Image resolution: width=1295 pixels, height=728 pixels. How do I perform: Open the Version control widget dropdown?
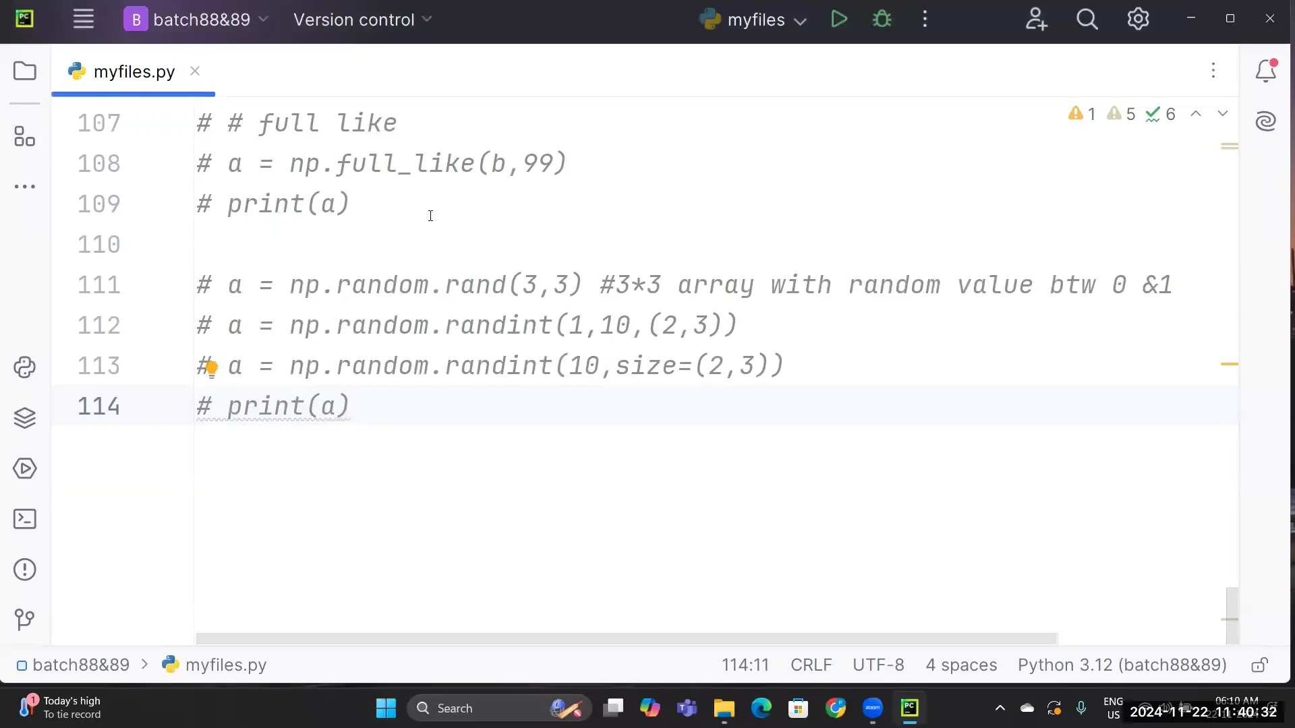click(363, 20)
